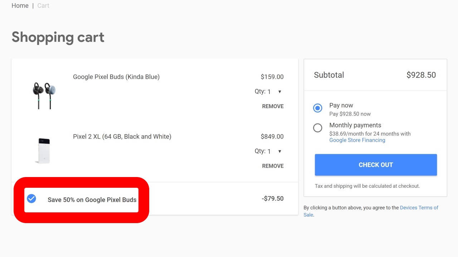Click the Save 50% on Pixel Buds label
The image size is (458, 257).
click(x=92, y=200)
